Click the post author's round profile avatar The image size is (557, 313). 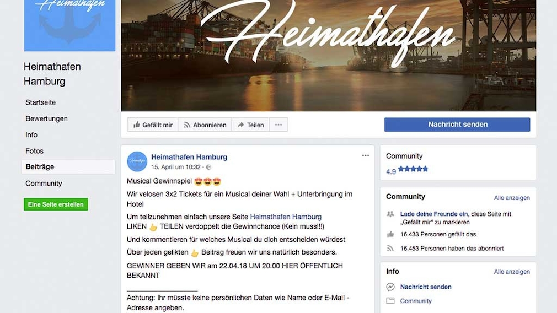click(137, 161)
